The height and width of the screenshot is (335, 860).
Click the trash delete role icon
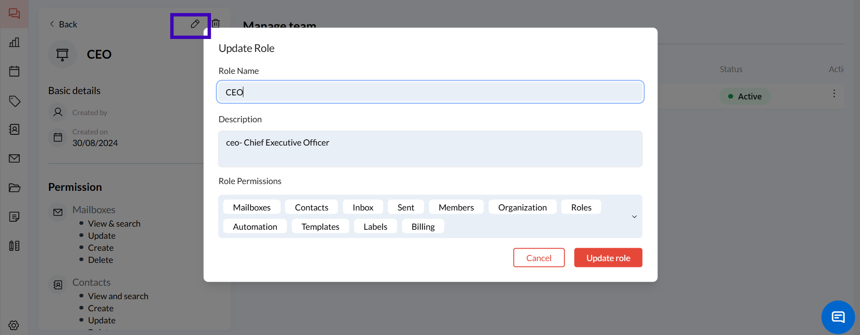[216, 23]
